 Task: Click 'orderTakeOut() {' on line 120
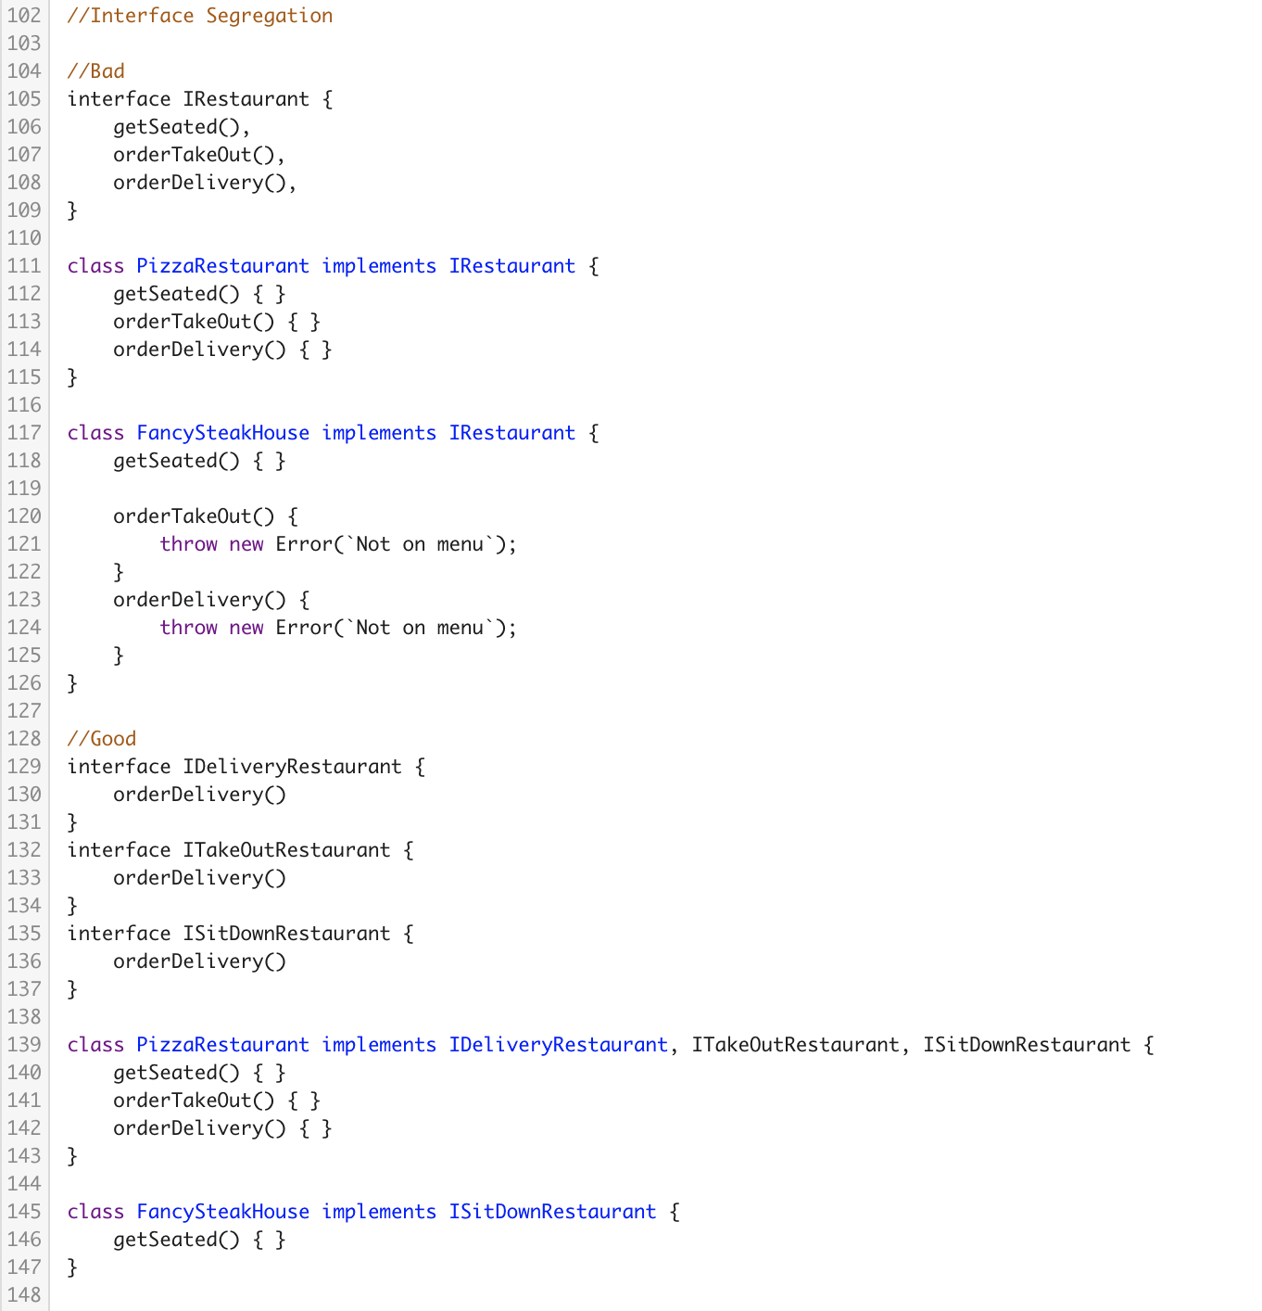(206, 516)
